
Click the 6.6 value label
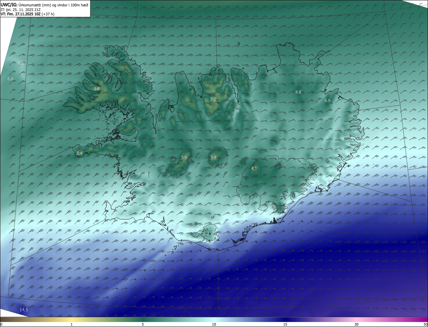coord(10,79)
